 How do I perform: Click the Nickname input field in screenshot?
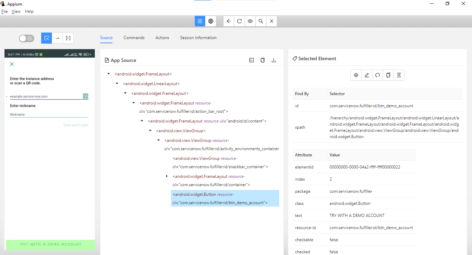pyautogui.click(x=48, y=115)
